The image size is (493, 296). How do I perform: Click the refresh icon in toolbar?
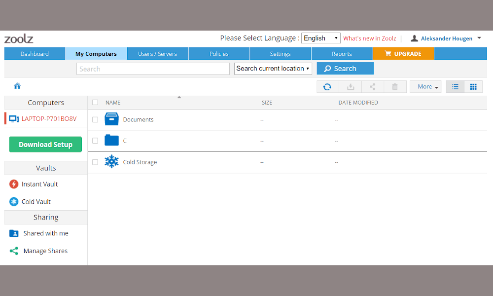click(327, 87)
